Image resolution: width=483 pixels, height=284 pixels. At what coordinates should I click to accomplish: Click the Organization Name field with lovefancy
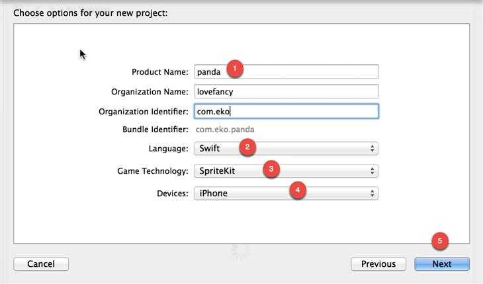[x=286, y=92]
